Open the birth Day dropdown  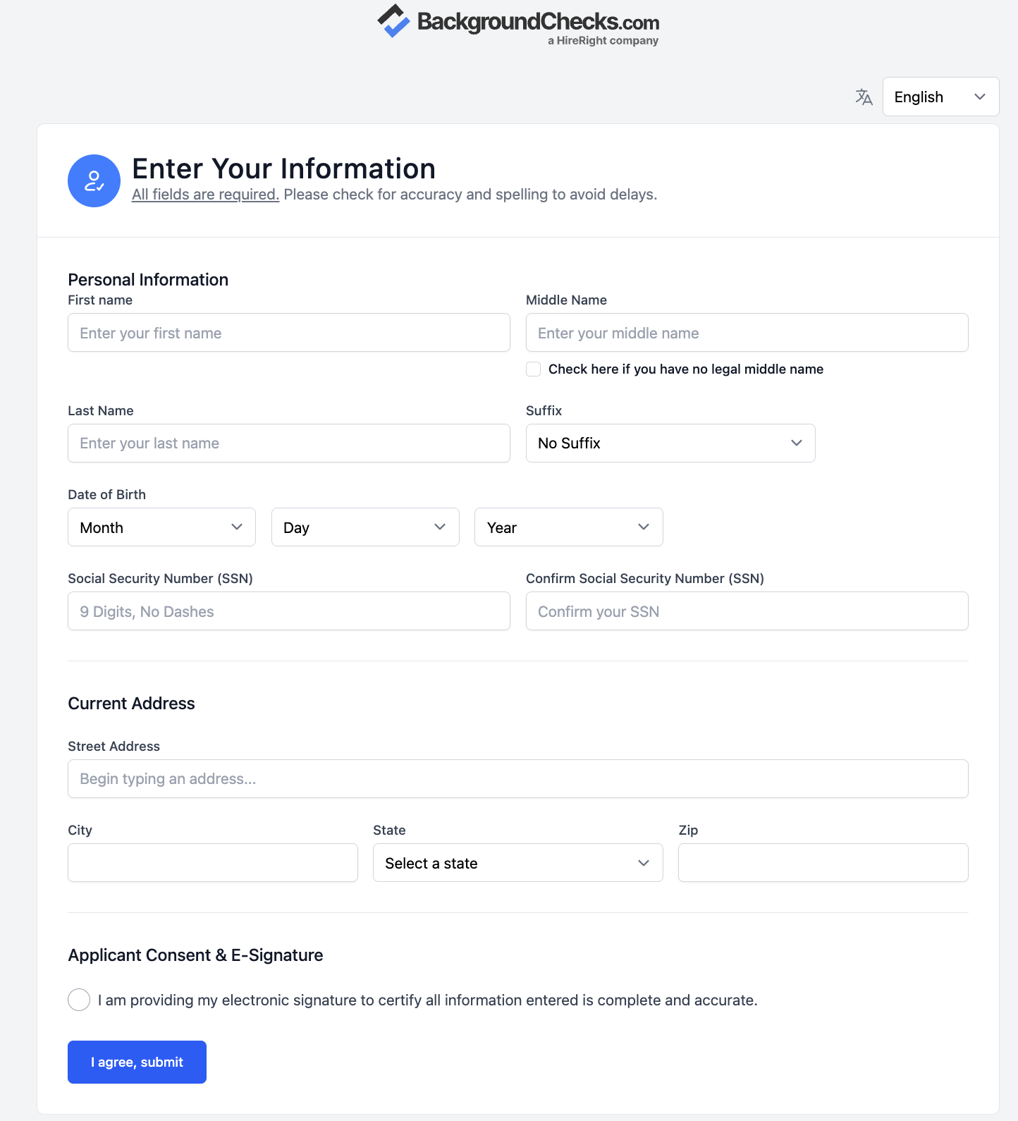click(x=364, y=527)
